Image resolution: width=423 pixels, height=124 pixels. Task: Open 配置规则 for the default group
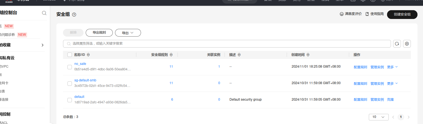coord(360,100)
